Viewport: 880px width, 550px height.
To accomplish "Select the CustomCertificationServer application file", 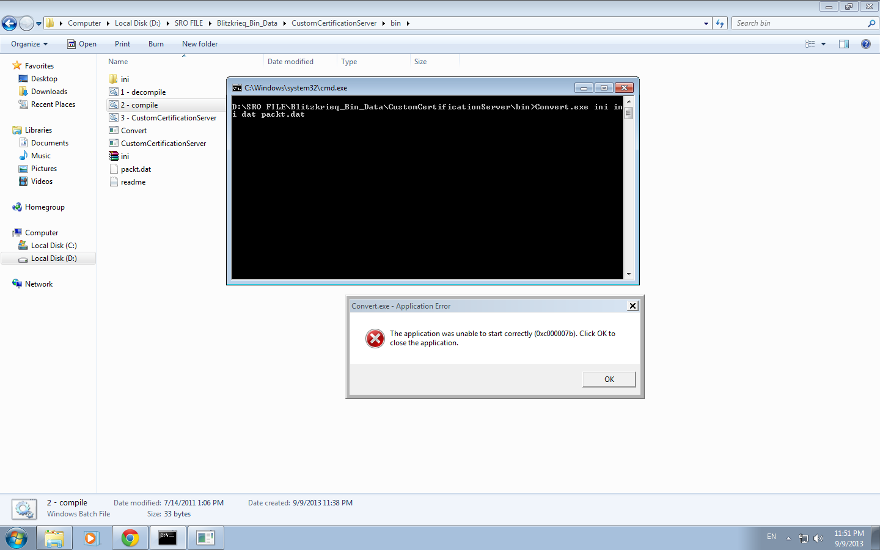I will pyautogui.click(x=158, y=144).
